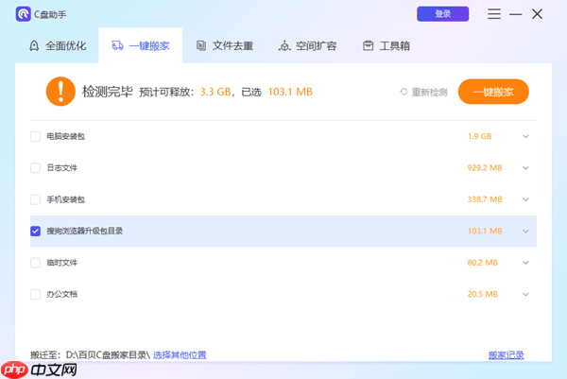
Task: Check the 电脑安装包 checkbox
Action: [x=36, y=136]
